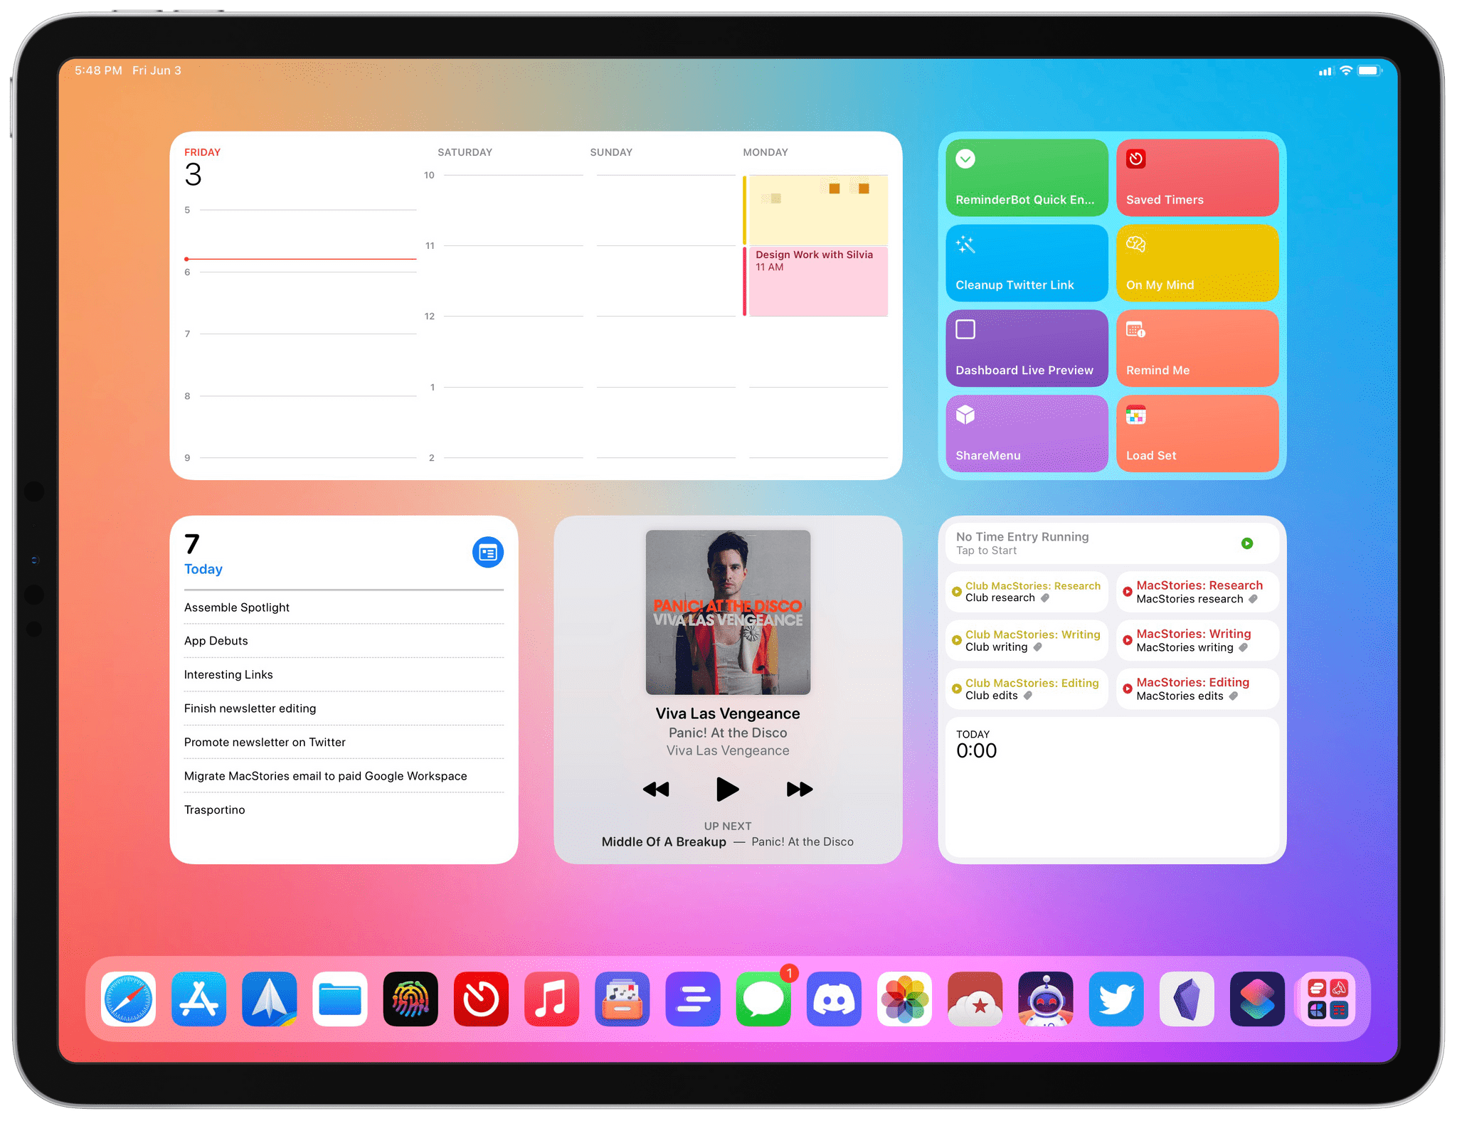Open the app folder at dock end
This screenshot has width=1457, height=1121.
(x=1328, y=999)
